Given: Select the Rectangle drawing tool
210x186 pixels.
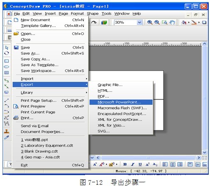Looking at the screenshot, I should pyautogui.click(x=7, y=61).
